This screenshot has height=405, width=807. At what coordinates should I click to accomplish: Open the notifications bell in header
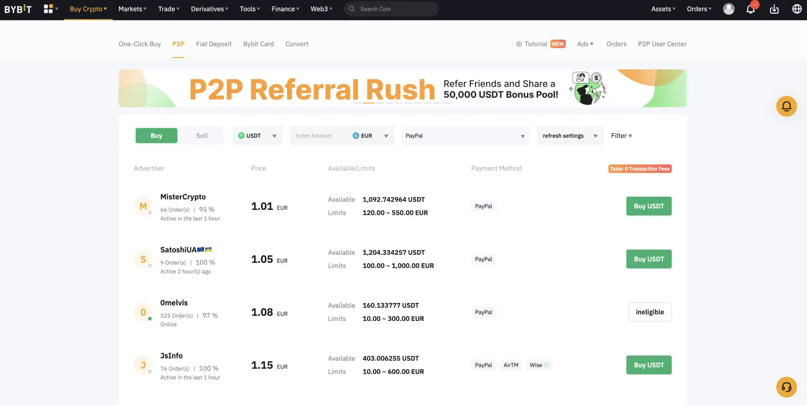[750, 9]
